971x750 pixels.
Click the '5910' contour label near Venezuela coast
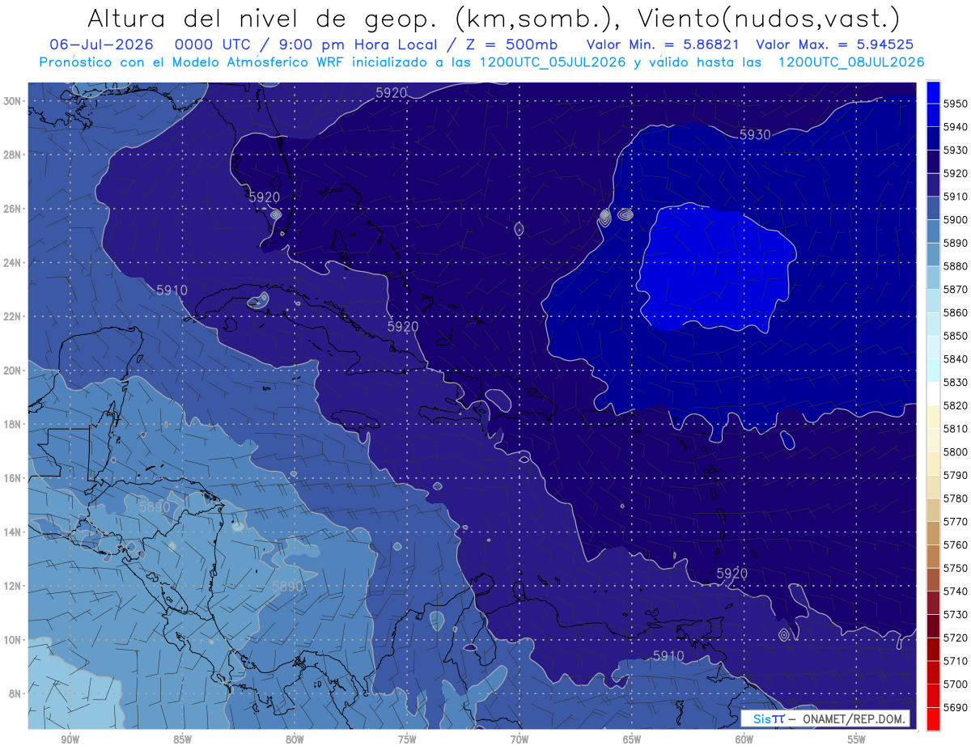coord(668,655)
